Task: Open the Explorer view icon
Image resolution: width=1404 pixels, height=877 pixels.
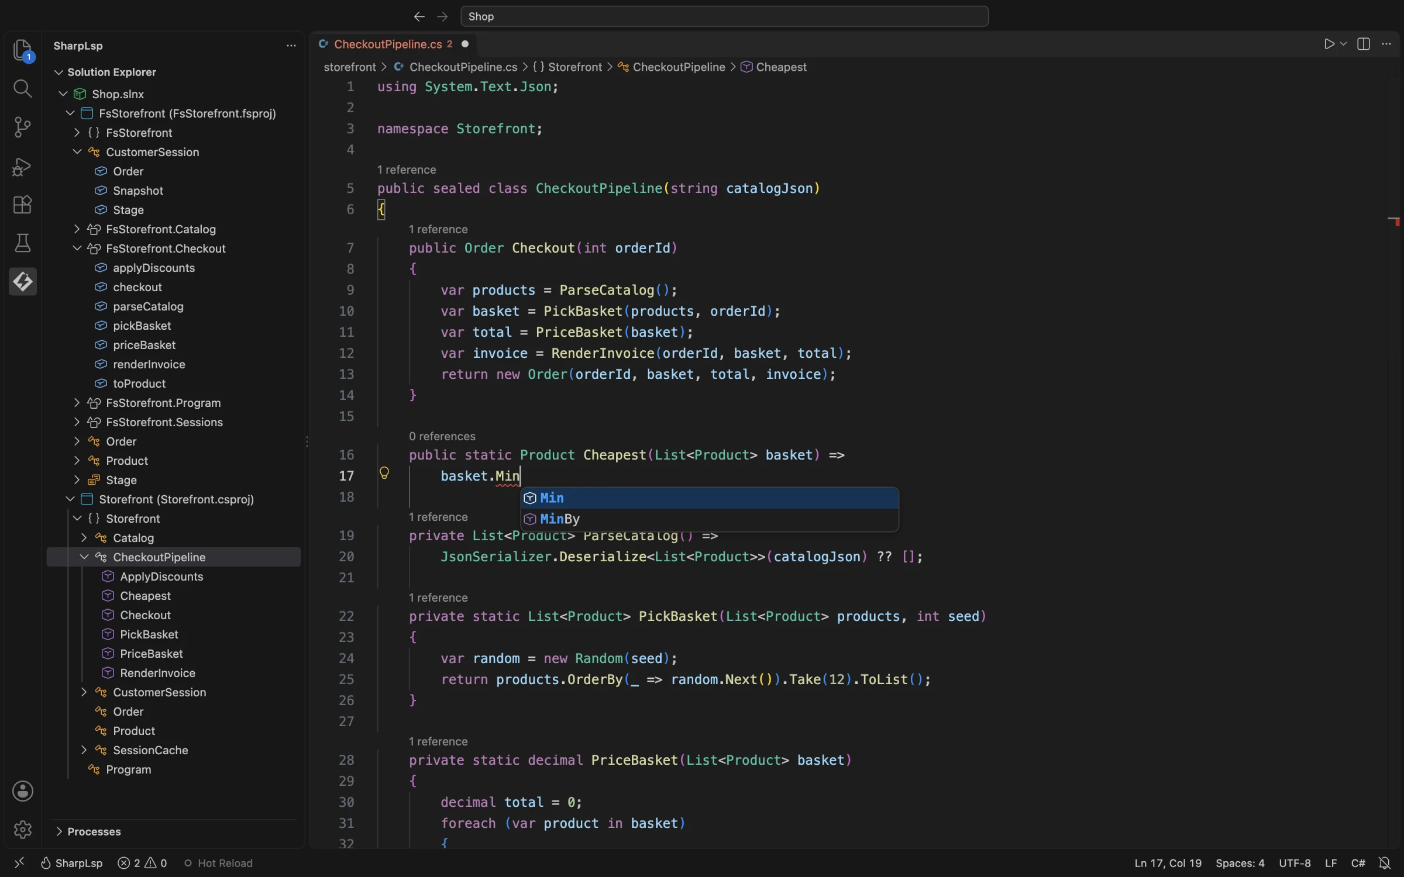Action: (23, 50)
